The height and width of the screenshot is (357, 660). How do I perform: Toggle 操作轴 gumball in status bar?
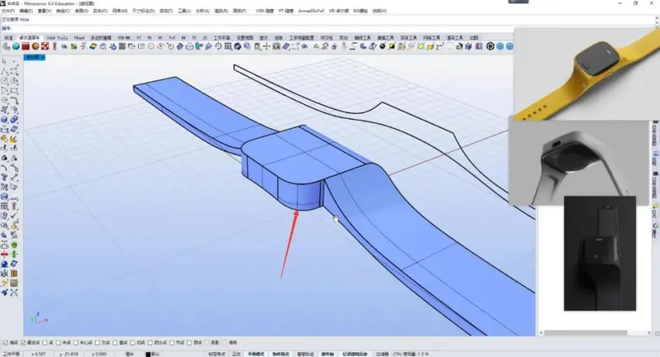328,354
